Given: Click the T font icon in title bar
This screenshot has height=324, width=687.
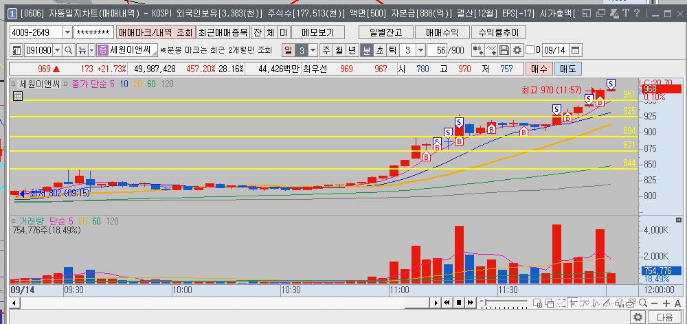Looking at the screenshot, I should tap(626, 13).
